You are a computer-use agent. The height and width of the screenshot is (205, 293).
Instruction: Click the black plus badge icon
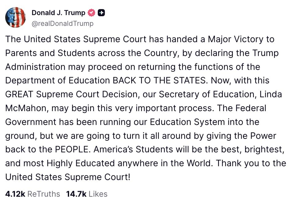pyautogui.click(x=101, y=13)
